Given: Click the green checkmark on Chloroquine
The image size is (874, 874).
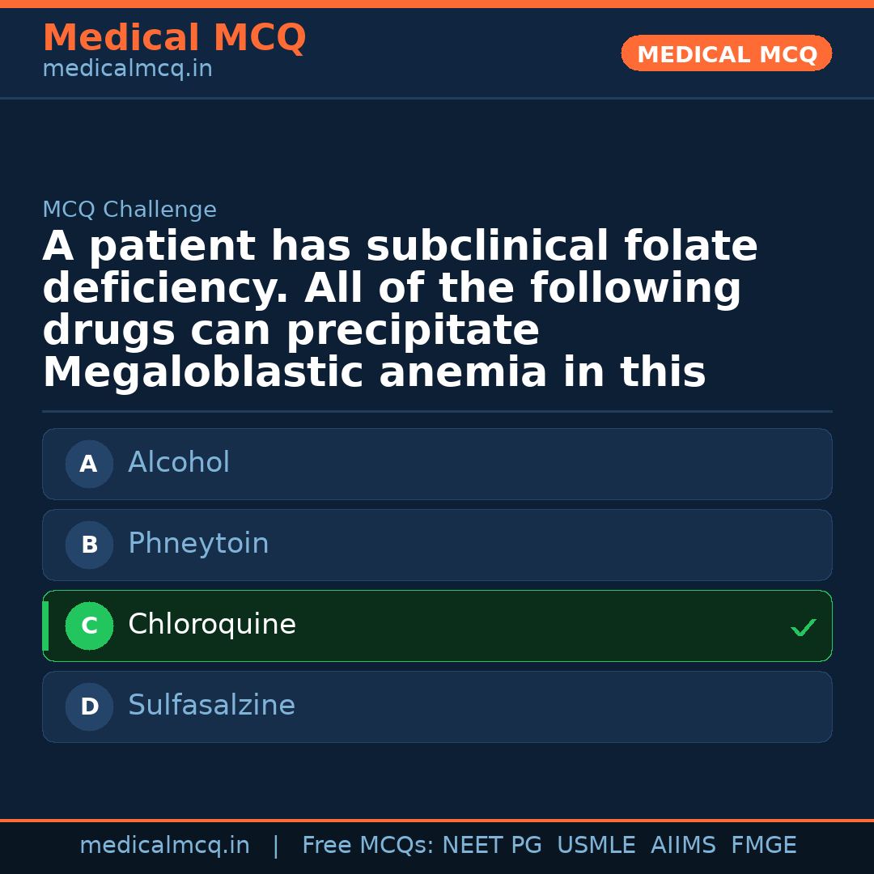Looking at the screenshot, I should tap(803, 626).
